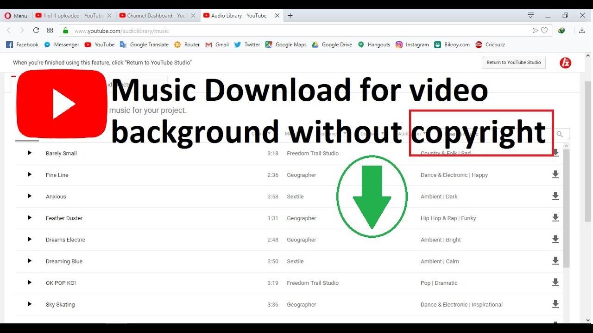
Task: Play the Feather Duster track
Action: (30, 218)
